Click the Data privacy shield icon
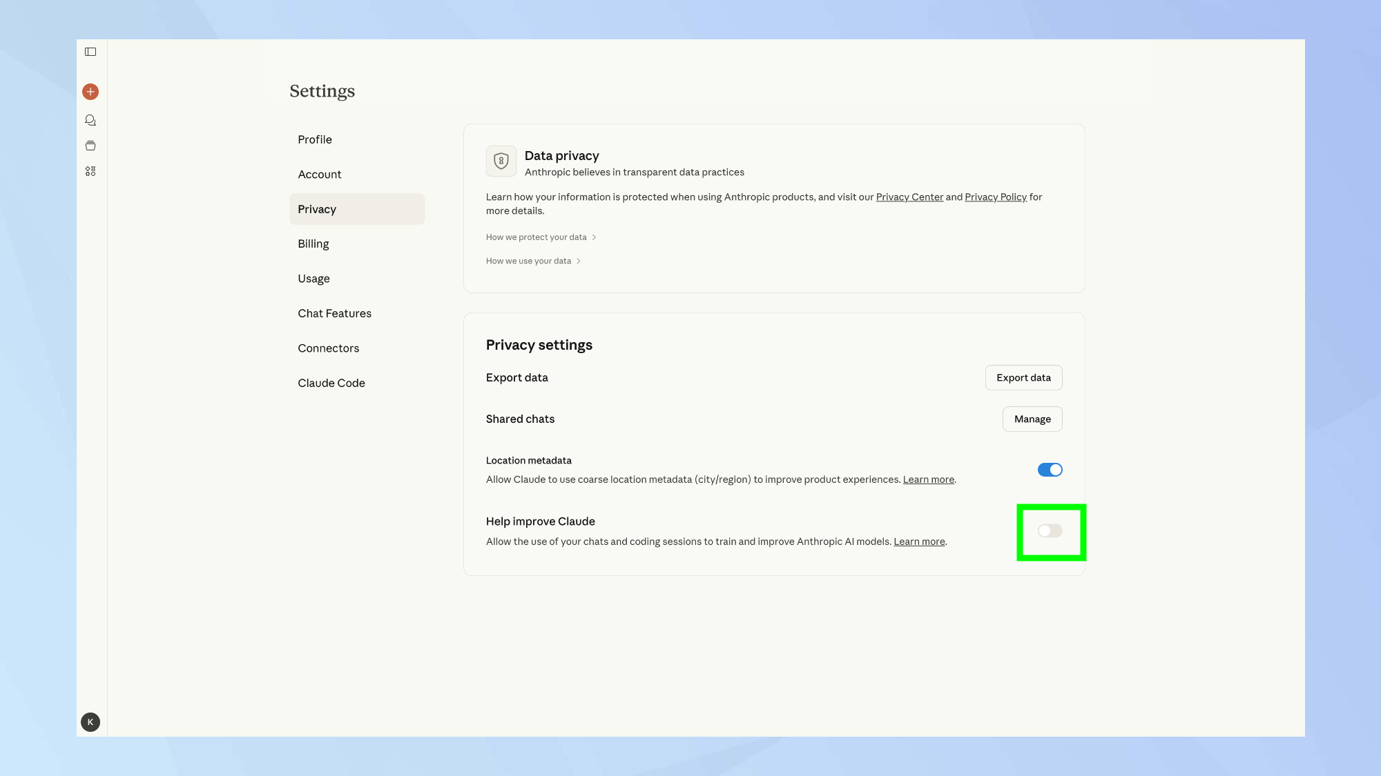 pyautogui.click(x=501, y=161)
